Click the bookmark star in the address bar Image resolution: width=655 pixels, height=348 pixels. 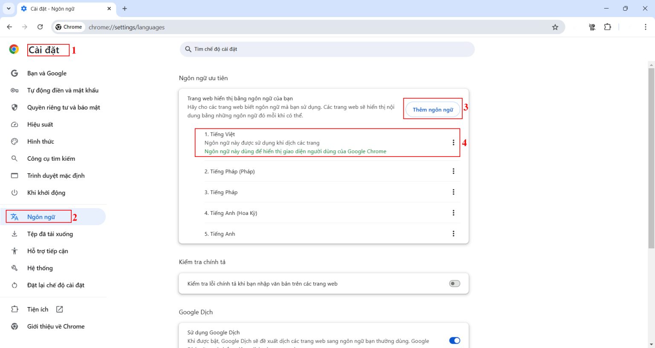(x=555, y=26)
